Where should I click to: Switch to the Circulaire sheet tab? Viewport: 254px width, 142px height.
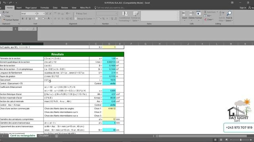44,136
